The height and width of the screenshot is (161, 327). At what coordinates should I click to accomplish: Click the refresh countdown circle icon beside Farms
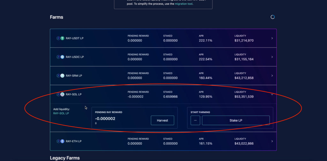tap(273, 17)
